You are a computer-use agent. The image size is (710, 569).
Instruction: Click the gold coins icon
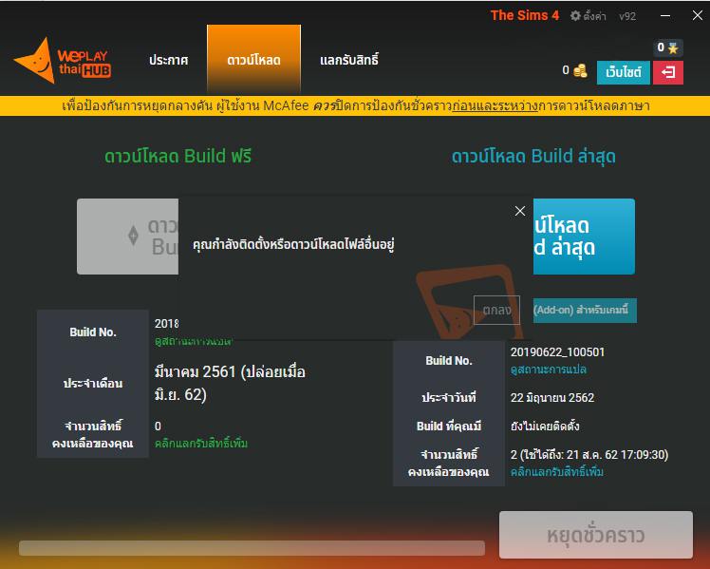(x=580, y=70)
